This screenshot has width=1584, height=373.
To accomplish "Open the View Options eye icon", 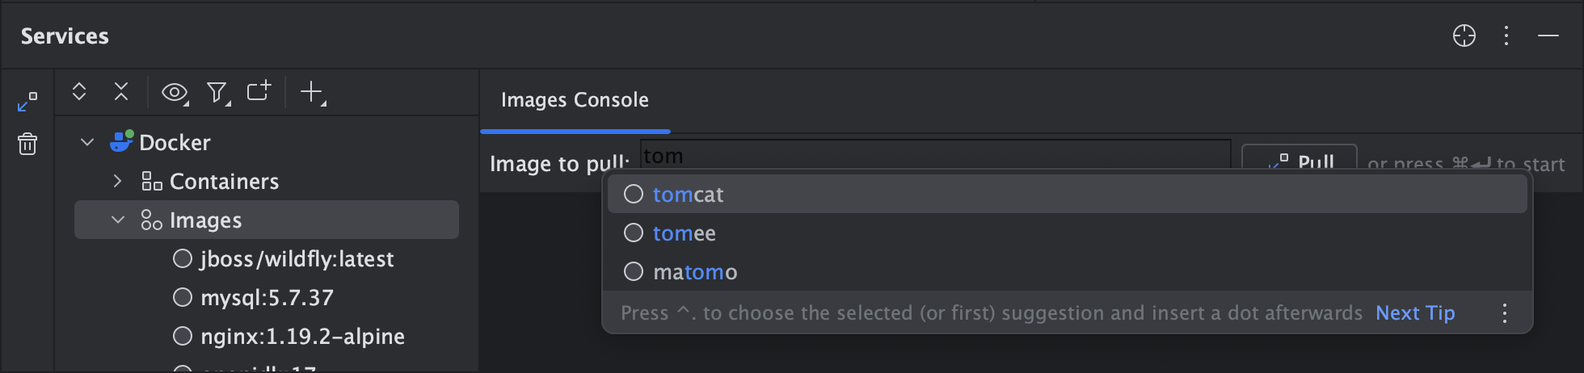I will tap(175, 93).
